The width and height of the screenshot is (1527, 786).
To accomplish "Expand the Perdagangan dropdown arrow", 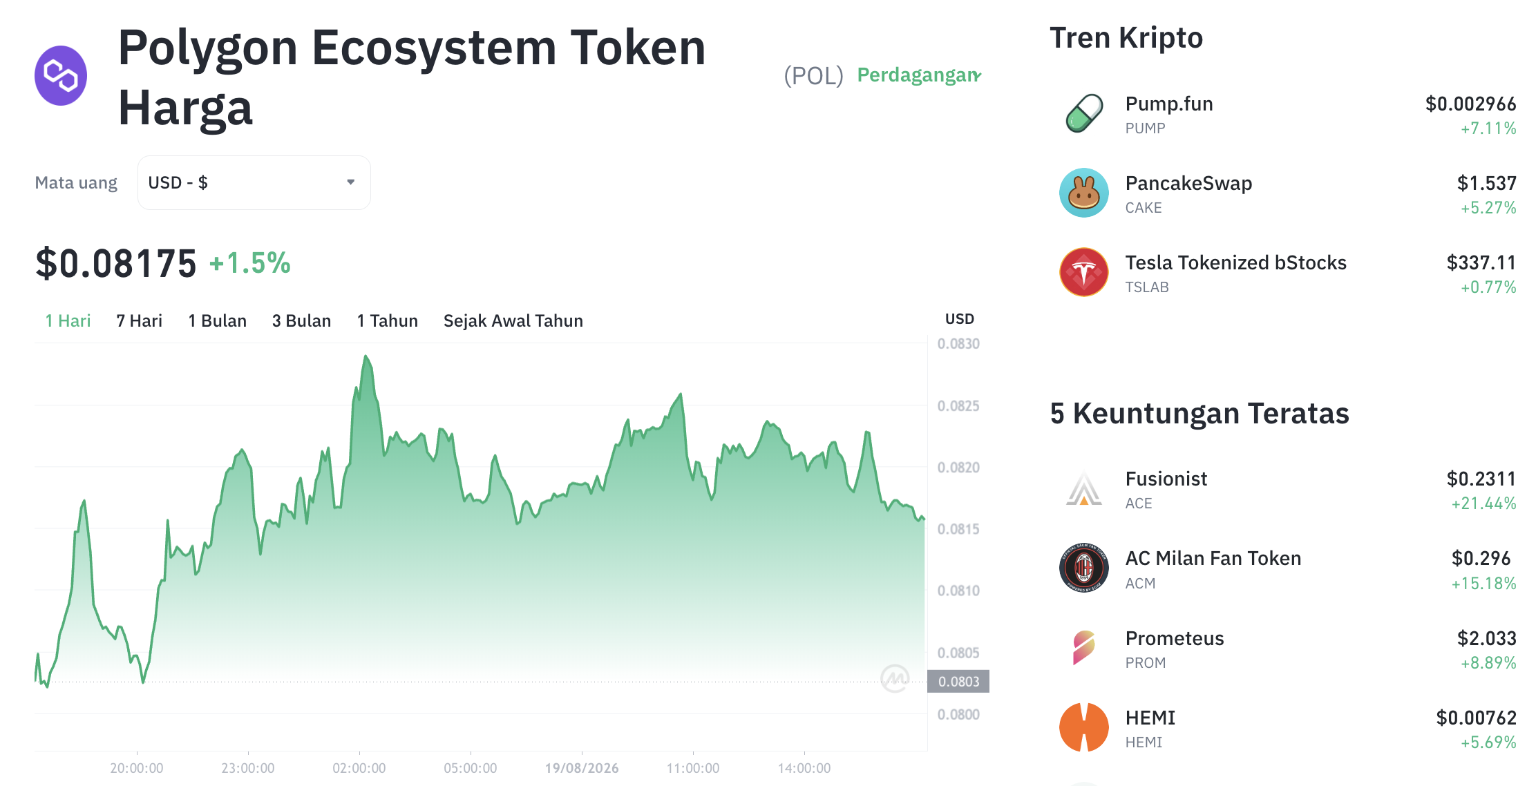I will tap(977, 75).
